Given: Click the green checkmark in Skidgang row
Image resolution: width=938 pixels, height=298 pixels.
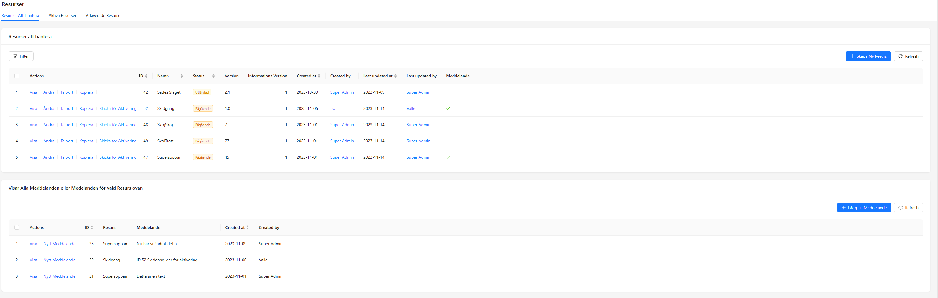Looking at the screenshot, I should pos(448,108).
